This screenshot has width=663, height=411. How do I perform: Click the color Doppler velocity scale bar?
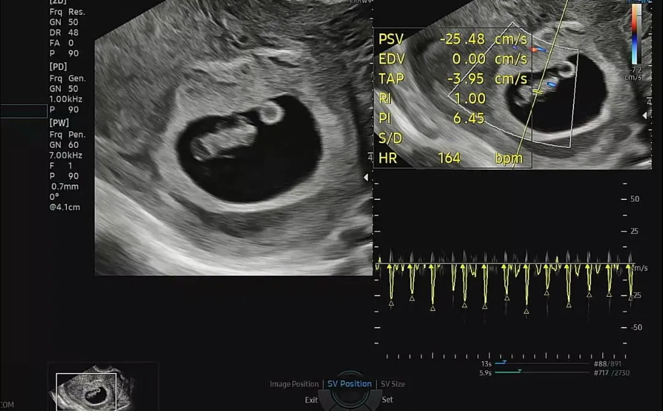coord(637,34)
